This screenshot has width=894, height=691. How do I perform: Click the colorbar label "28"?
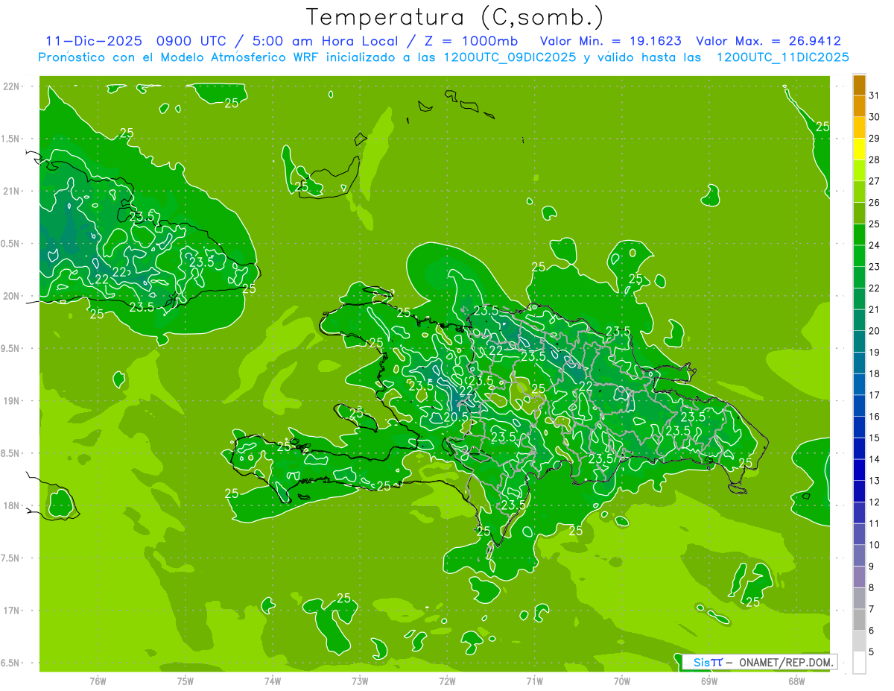point(874,160)
